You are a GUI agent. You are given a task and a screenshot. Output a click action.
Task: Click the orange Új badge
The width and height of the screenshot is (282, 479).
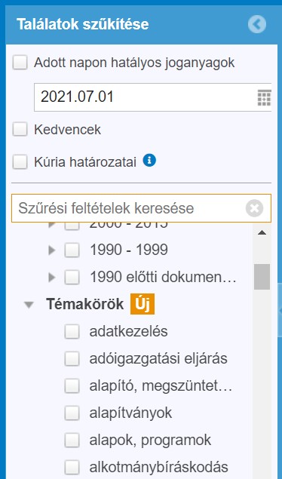click(x=143, y=304)
